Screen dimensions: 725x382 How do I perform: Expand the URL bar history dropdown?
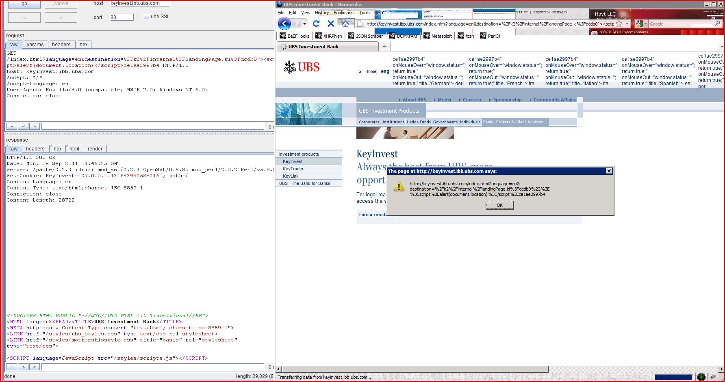coord(627,24)
